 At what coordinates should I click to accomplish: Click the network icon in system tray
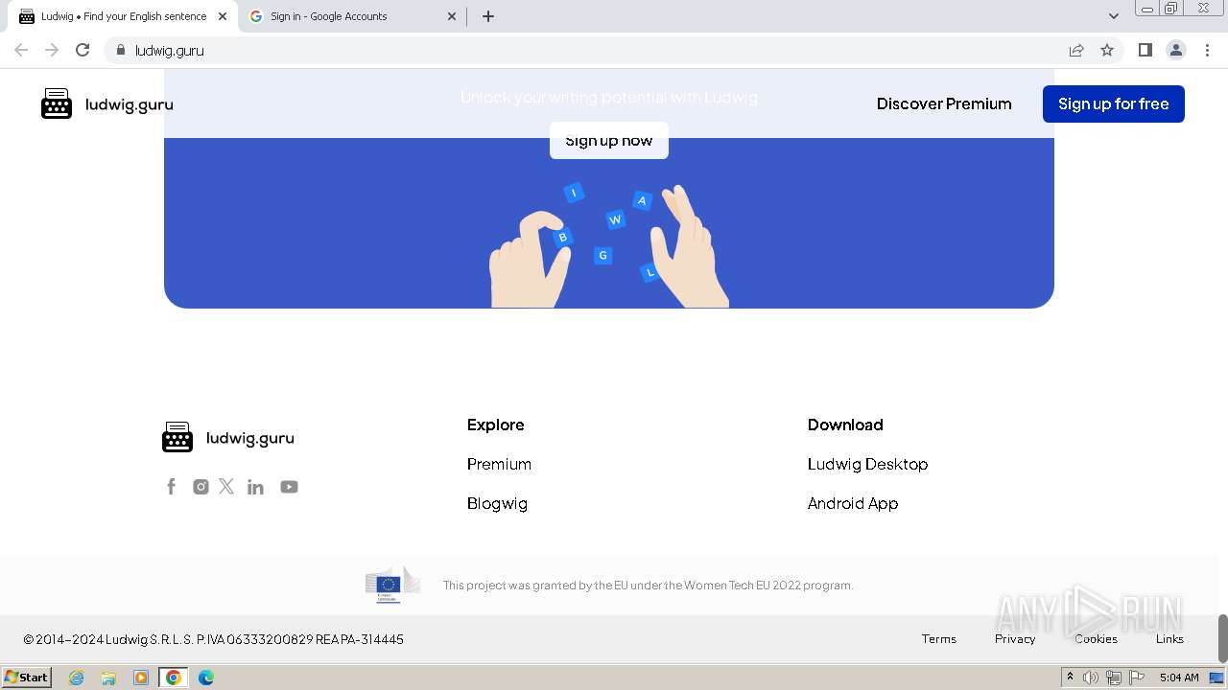click(x=1114, y=678)
